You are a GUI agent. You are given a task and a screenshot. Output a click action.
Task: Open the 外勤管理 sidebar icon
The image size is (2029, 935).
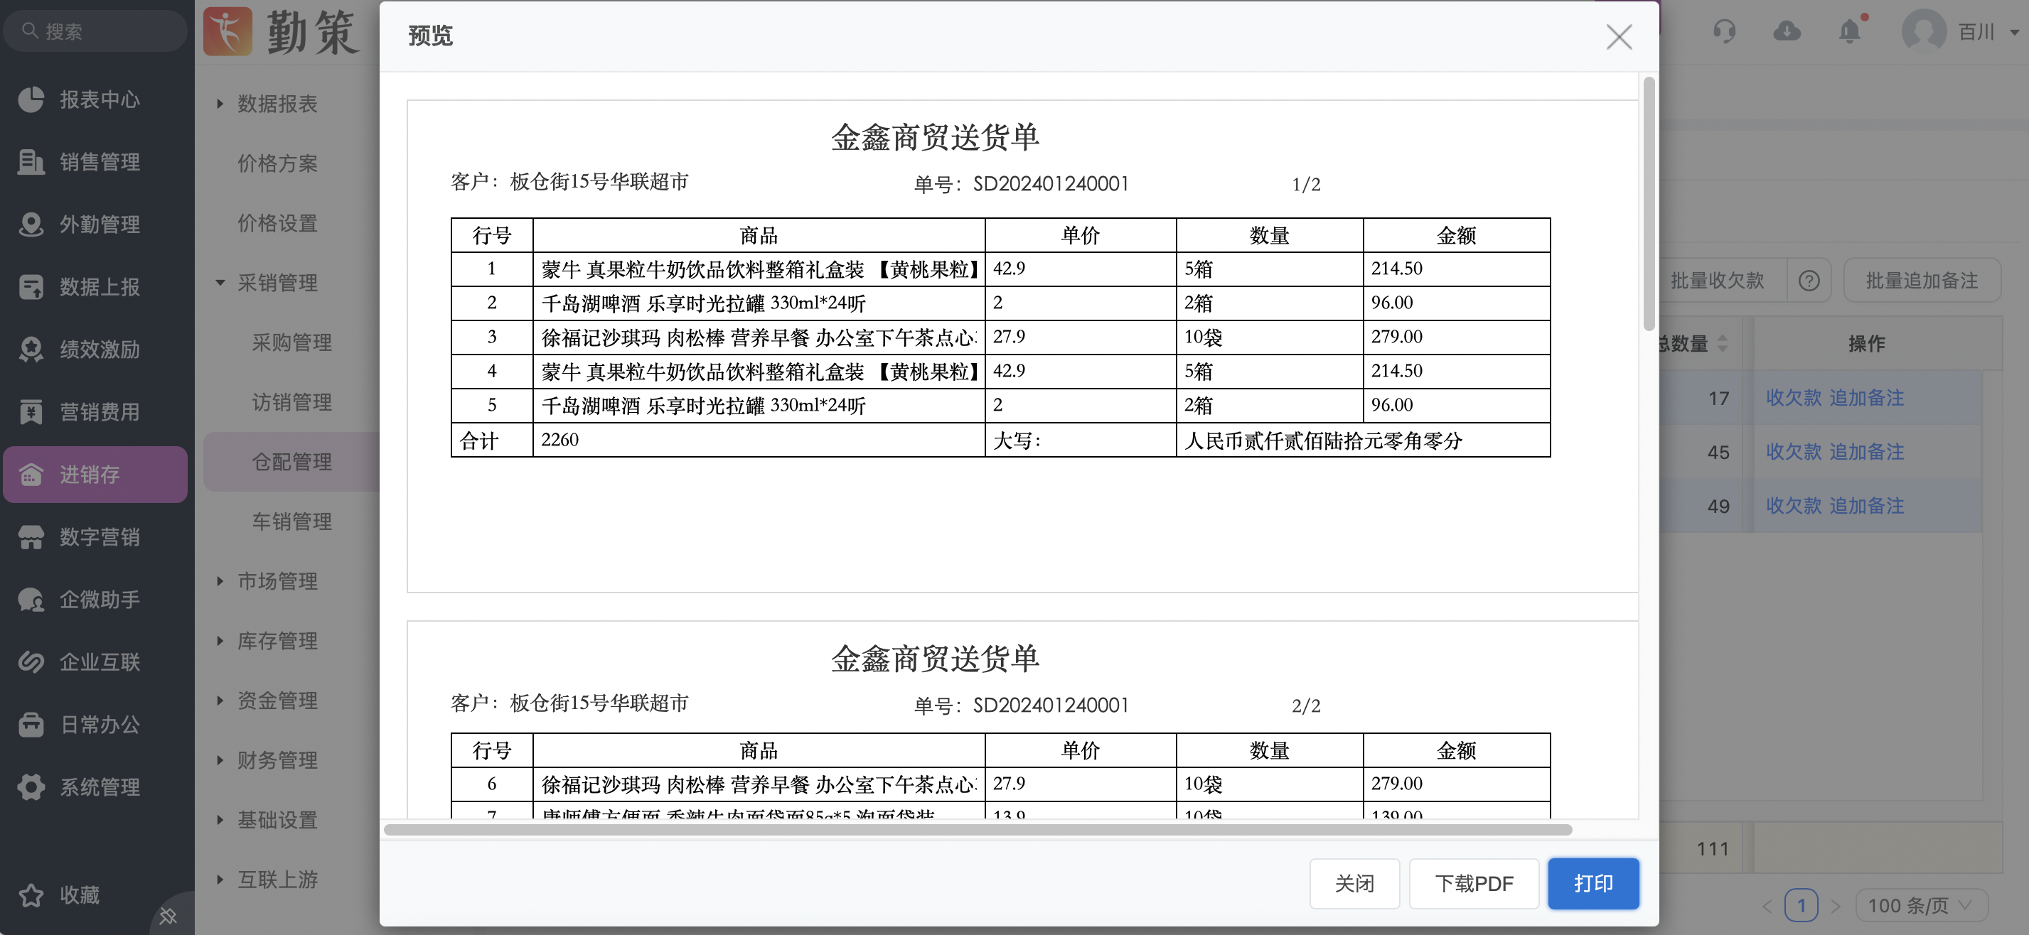[x=31, y=225]
